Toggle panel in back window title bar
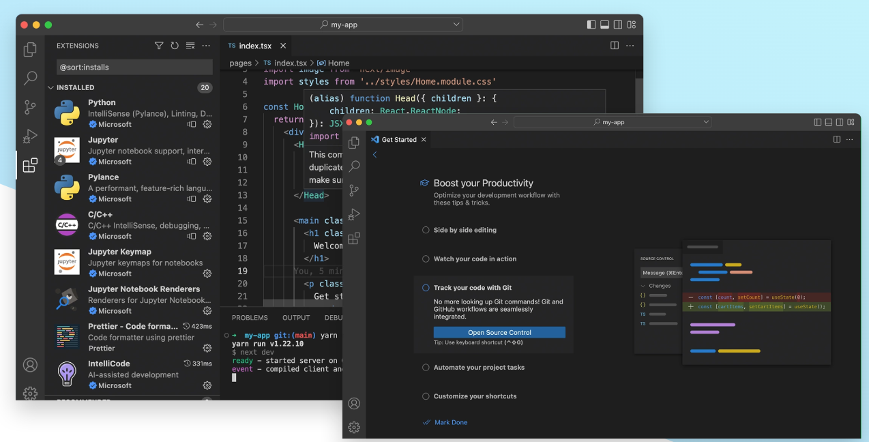The image size is (869, 442). (604, 25)
